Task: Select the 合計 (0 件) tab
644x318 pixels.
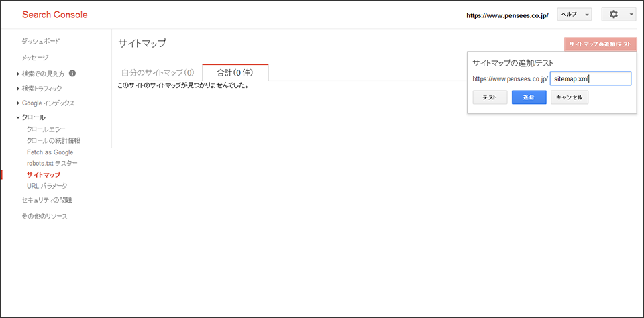Action: (235, 72)
